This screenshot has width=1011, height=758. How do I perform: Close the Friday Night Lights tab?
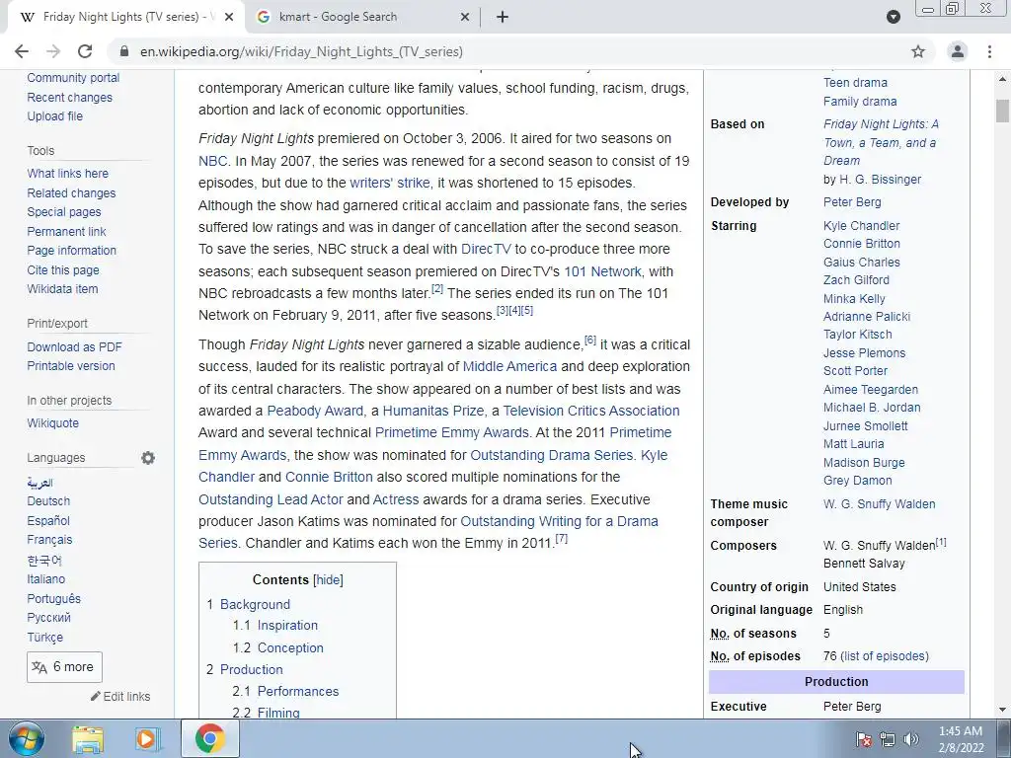click(x=229, y=17)
